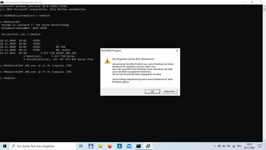Open the Mail app in taskbar
The width and height of the screenshot is (266, 150).
[129, 146]
